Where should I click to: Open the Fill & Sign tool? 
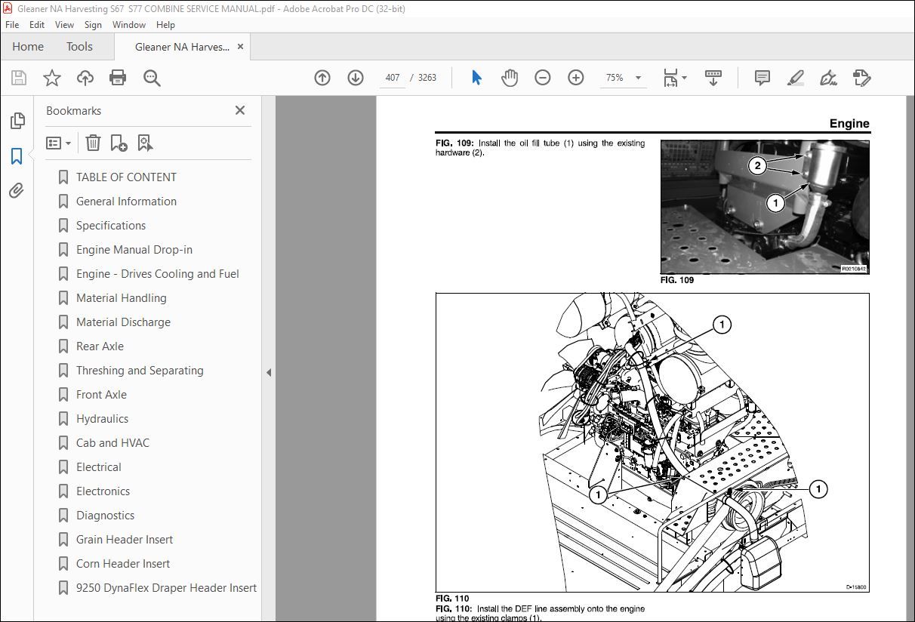click(x=863, y=77)
